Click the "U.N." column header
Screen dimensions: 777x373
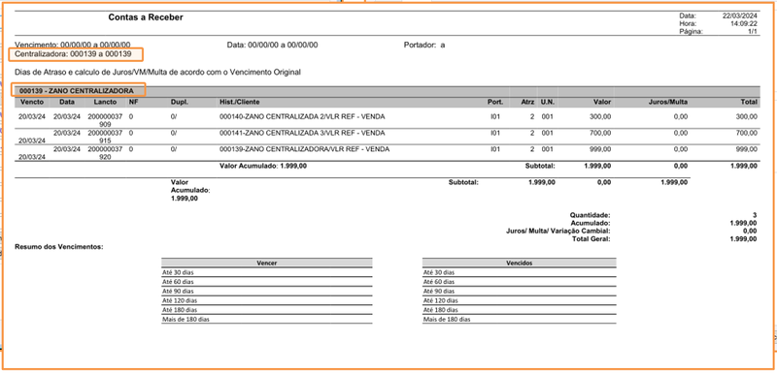[547, 103]
